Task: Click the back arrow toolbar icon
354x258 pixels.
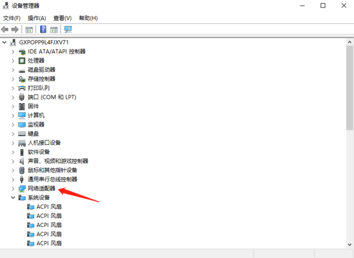Action: (x=5, y=29)
